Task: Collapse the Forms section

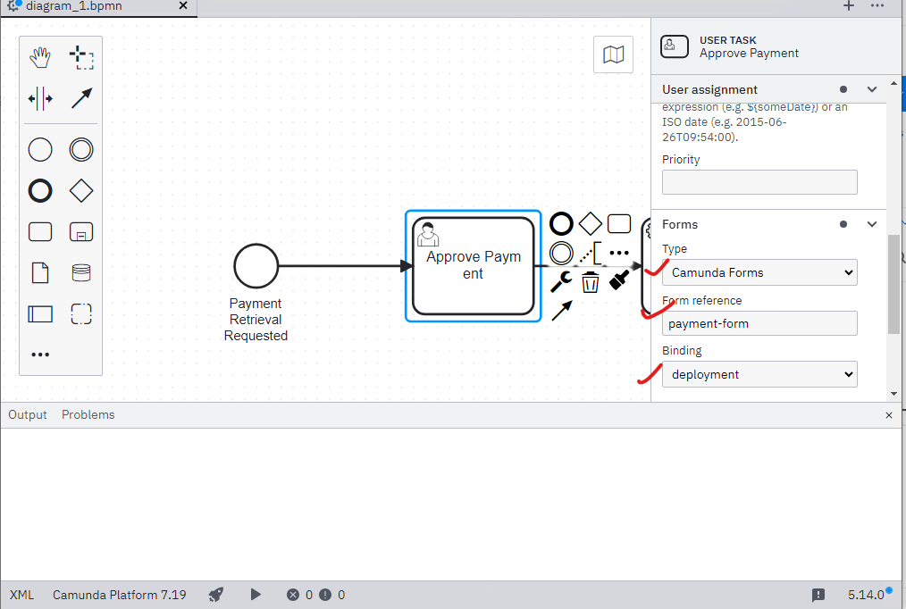Action: pos(872,224)
